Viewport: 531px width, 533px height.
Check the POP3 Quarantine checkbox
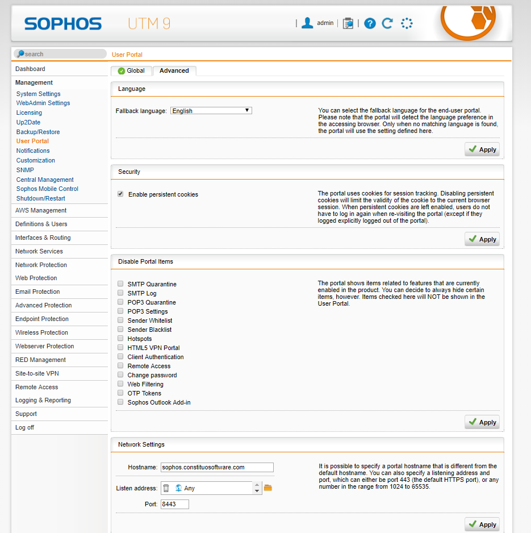click(x=120, y=302)
